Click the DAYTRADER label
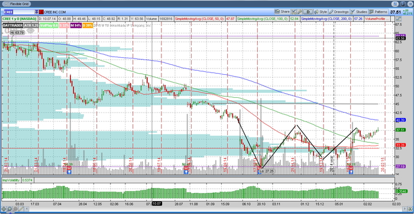The image size is (414, 214). tap(13, 25)
